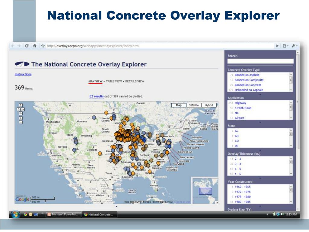Open the 52 results link

[96, 96]
